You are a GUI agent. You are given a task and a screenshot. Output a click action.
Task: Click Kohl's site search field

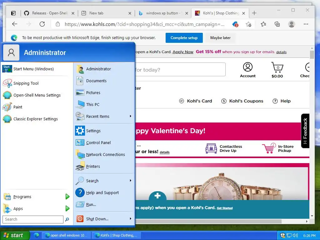tap(180, 70)
